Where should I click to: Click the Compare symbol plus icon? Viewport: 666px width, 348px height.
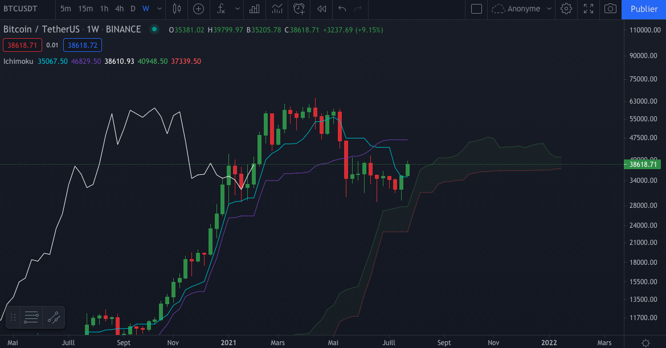[198, 10]
